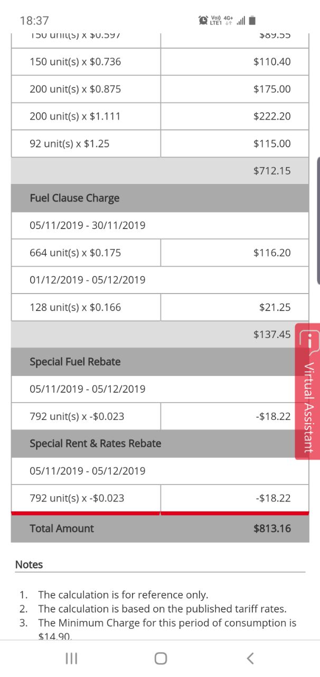320x677 pixels.
Task: Tap the Notes heading
Action: (29, 564)
